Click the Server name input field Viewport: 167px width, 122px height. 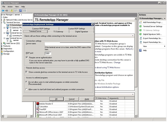(x=68, y=44)
